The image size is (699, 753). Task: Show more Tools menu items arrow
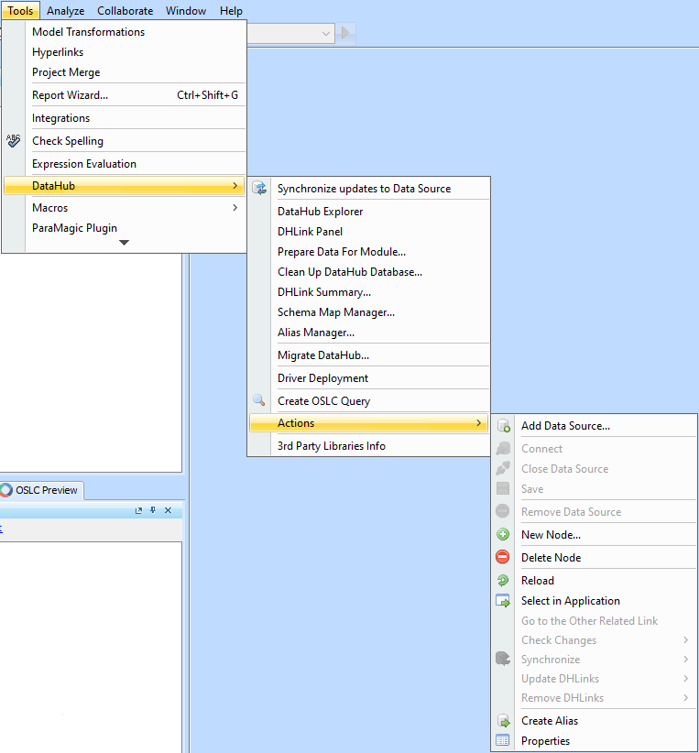tap(124, 243)
